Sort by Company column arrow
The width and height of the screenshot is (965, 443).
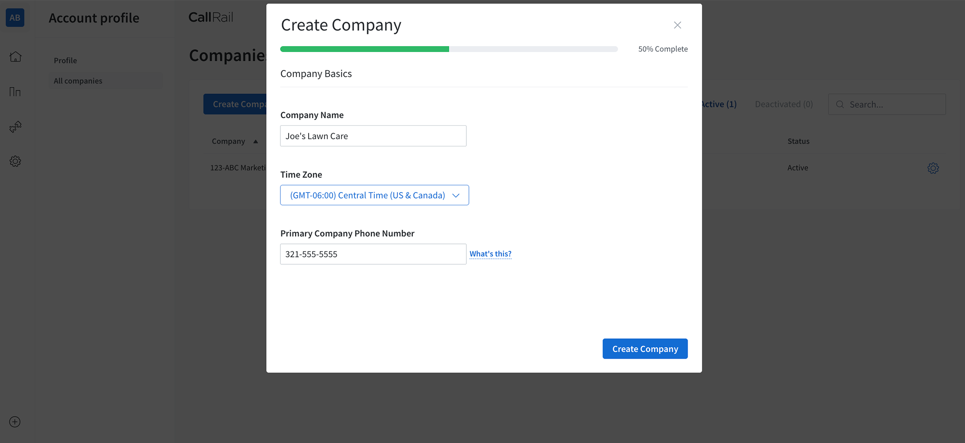click(x=256, y=141)
